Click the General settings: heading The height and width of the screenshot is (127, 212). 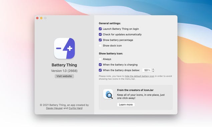pyautogui.click(x=110, y=23)
